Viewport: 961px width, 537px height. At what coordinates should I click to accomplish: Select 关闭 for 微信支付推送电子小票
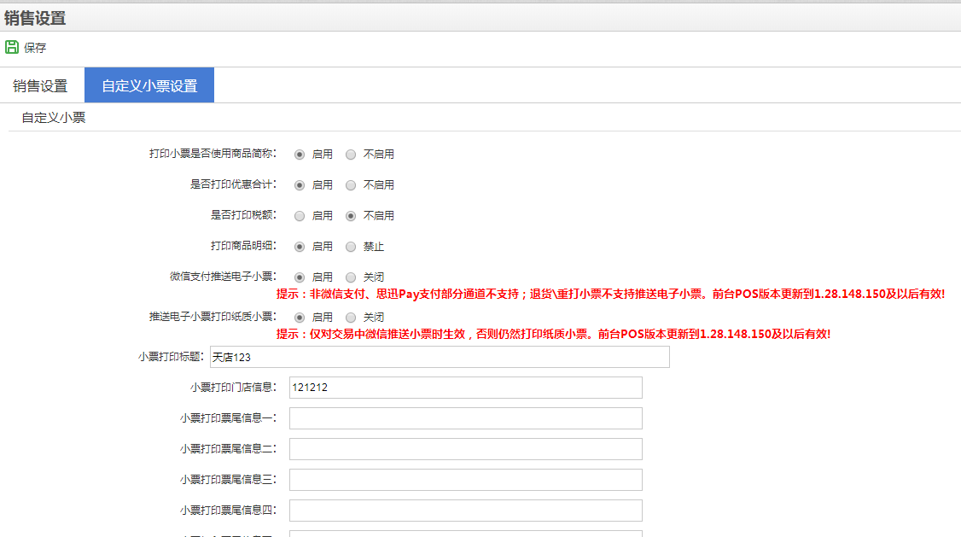(x=351, y=277)
